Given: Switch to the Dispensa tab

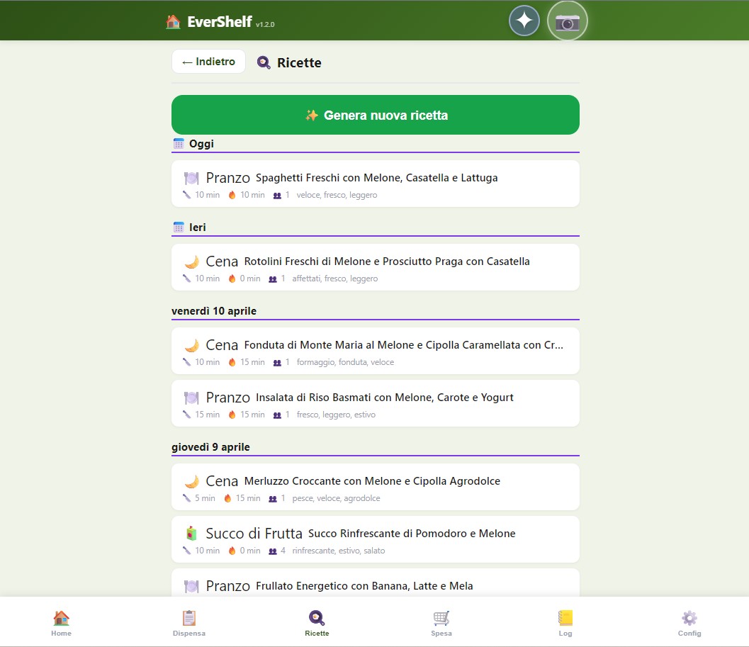Looking at the screenshot, I should tap(189, 623).
